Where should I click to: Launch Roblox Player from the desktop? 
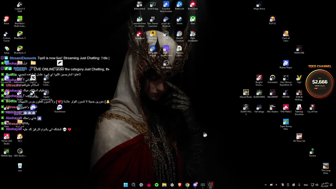[286, 65]
